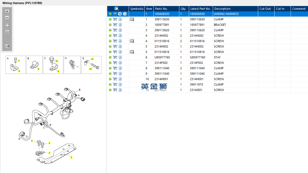
Task: Zoom out with the minus tool
Action: tap(7, 18)
